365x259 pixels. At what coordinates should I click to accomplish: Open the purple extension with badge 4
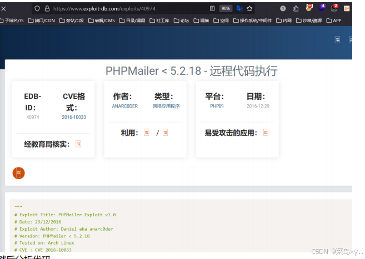pyautogui.click(x=322, y=8)
